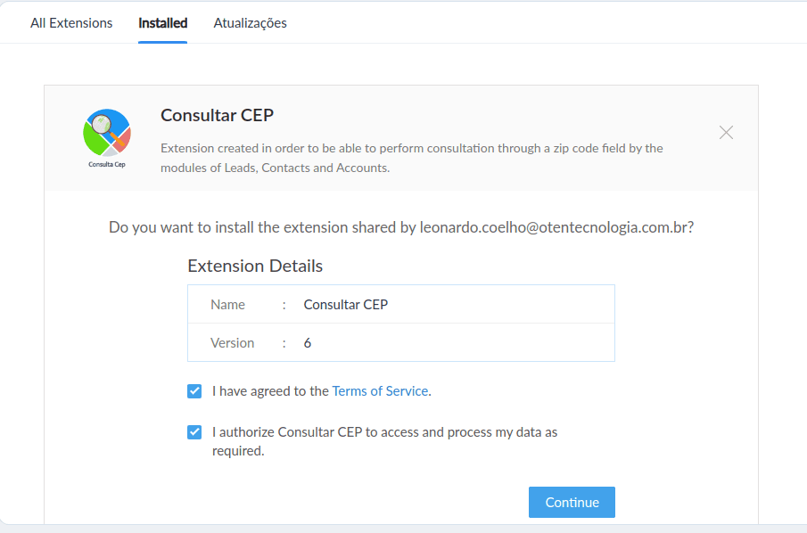Open the Terms of Service link
807x533 pixels.
381,391
